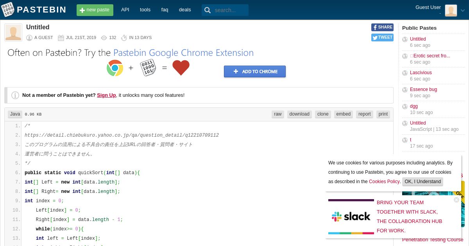Image resolution: width=469 pixels, height=246 pixels.
Task: Click code line 6 quickSort declaration
Action: [82, 173]
